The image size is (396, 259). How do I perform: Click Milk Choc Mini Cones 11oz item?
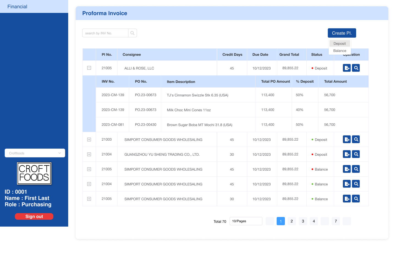(x=189, y=110)
